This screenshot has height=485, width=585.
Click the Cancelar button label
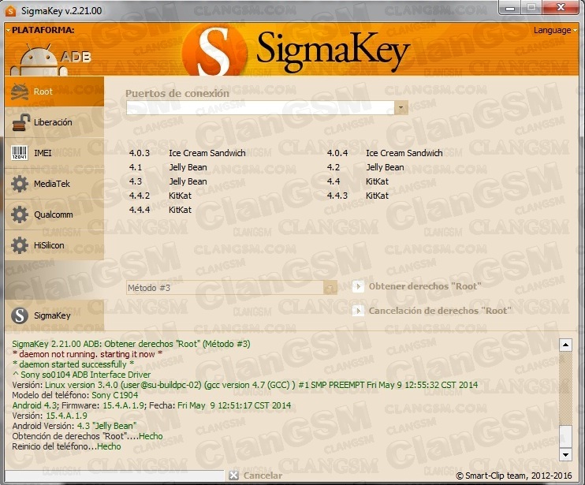point(263,476)
